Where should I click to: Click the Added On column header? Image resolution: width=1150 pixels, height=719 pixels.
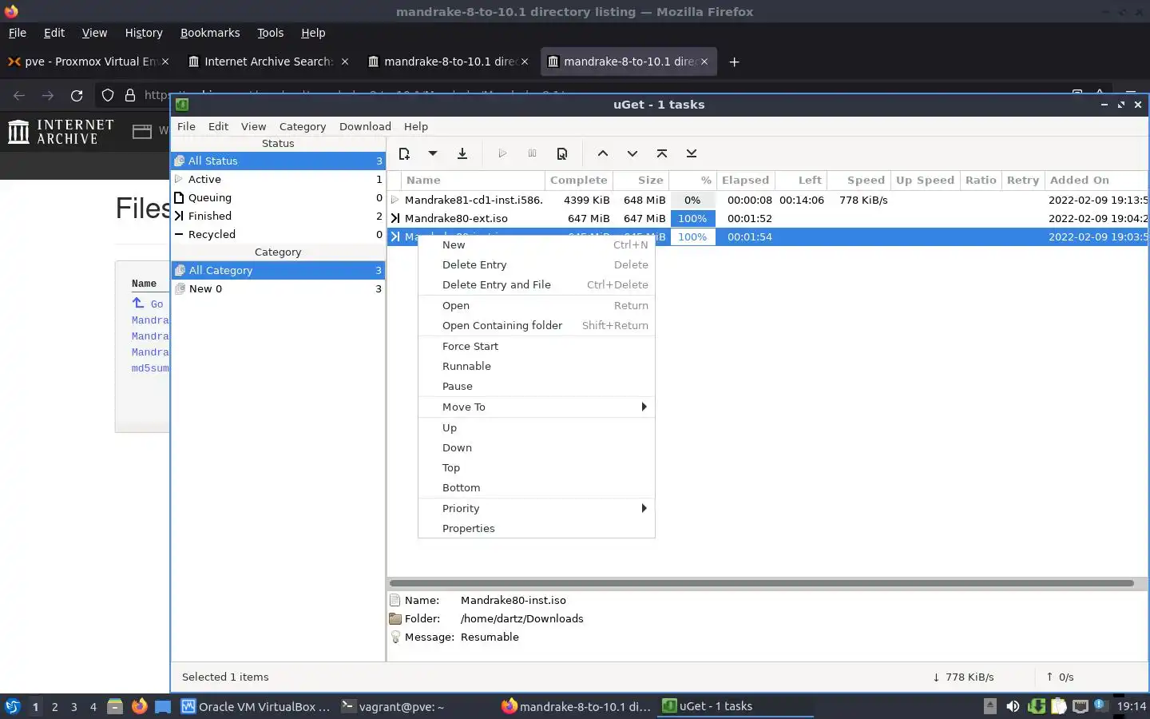click(x=1096, y=180)
